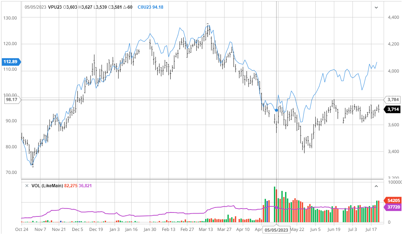Click the red 54205 volume tag

[392, 200]
